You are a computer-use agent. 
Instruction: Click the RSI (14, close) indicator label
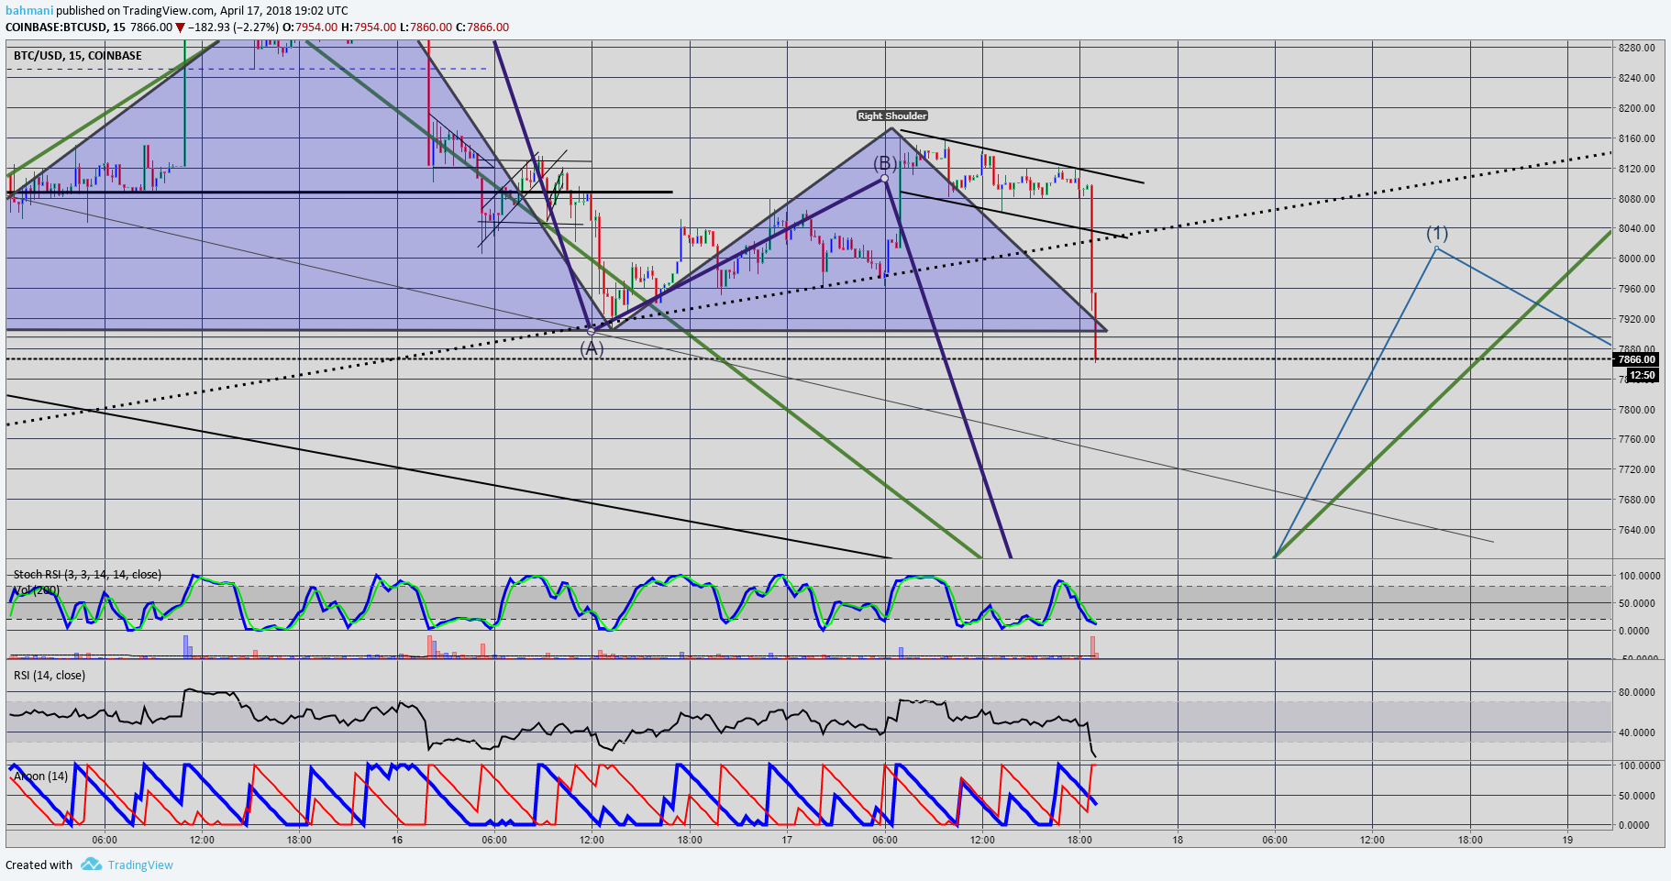pos(50,676)
